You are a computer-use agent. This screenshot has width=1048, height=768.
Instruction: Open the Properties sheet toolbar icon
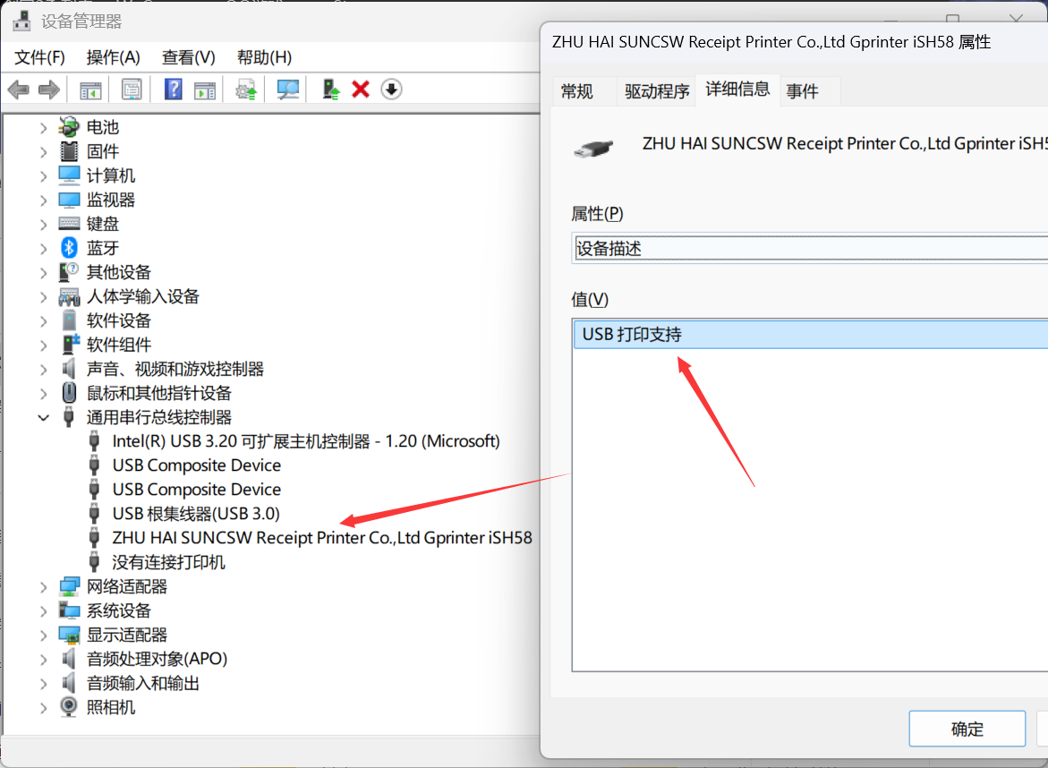(132, 90)
